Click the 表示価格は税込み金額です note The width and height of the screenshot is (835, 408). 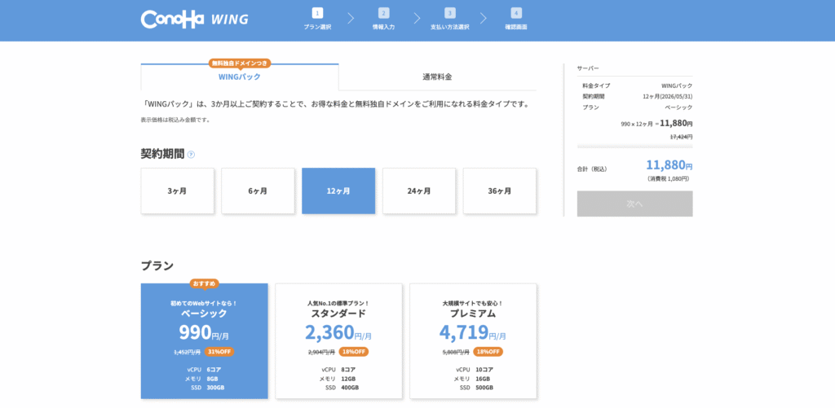tap(175, 120)
